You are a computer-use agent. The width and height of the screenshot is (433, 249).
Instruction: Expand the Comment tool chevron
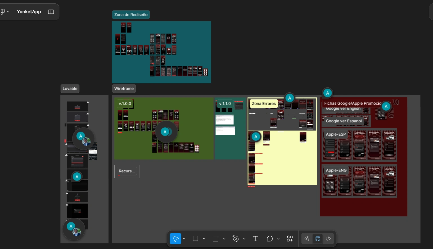point(278,239)
